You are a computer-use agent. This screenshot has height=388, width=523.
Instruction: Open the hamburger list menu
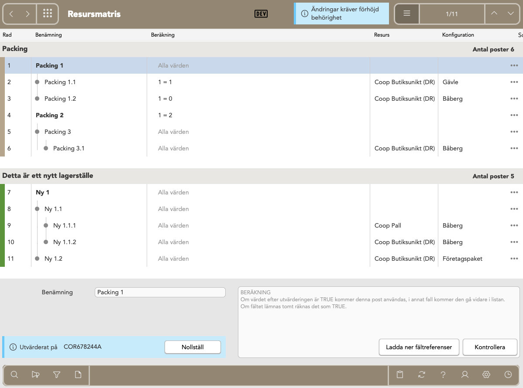tap(406, 14)
